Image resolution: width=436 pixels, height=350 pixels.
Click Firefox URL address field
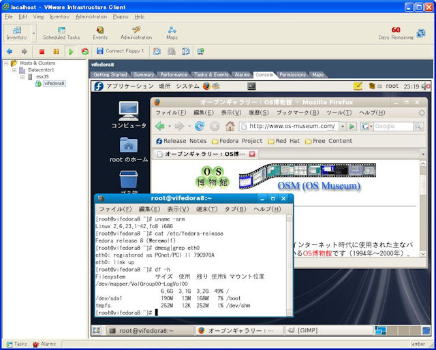pos(289,126)
